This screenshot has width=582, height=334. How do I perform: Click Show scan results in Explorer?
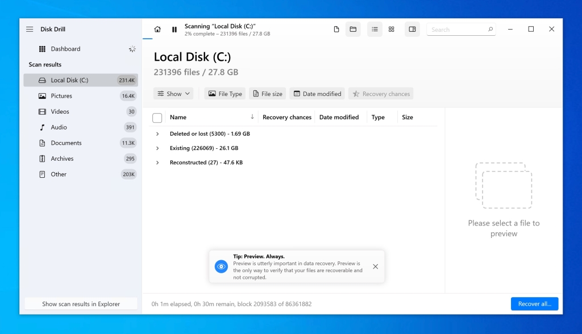tap(81, 303)
